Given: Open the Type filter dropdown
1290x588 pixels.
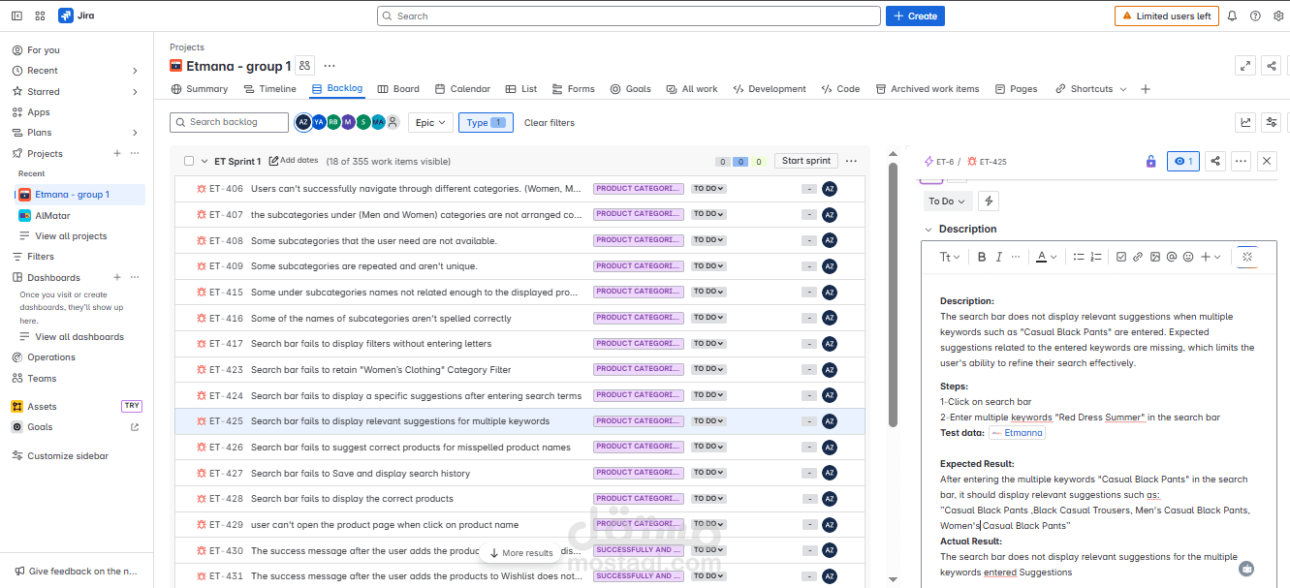Looking at the screenshot, I should 486,123.
